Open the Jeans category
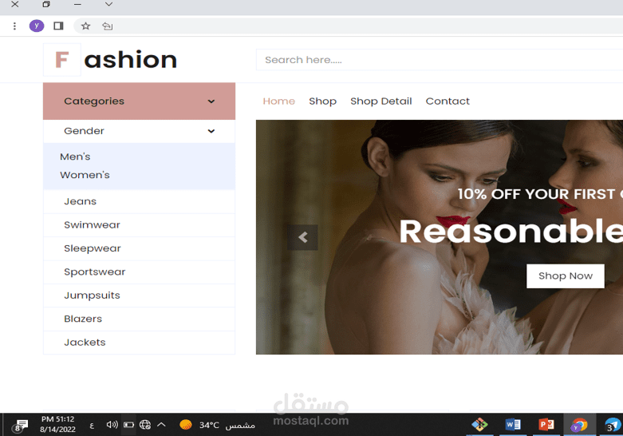This screenshot has height=436, width=623. [x=139, y=201]
